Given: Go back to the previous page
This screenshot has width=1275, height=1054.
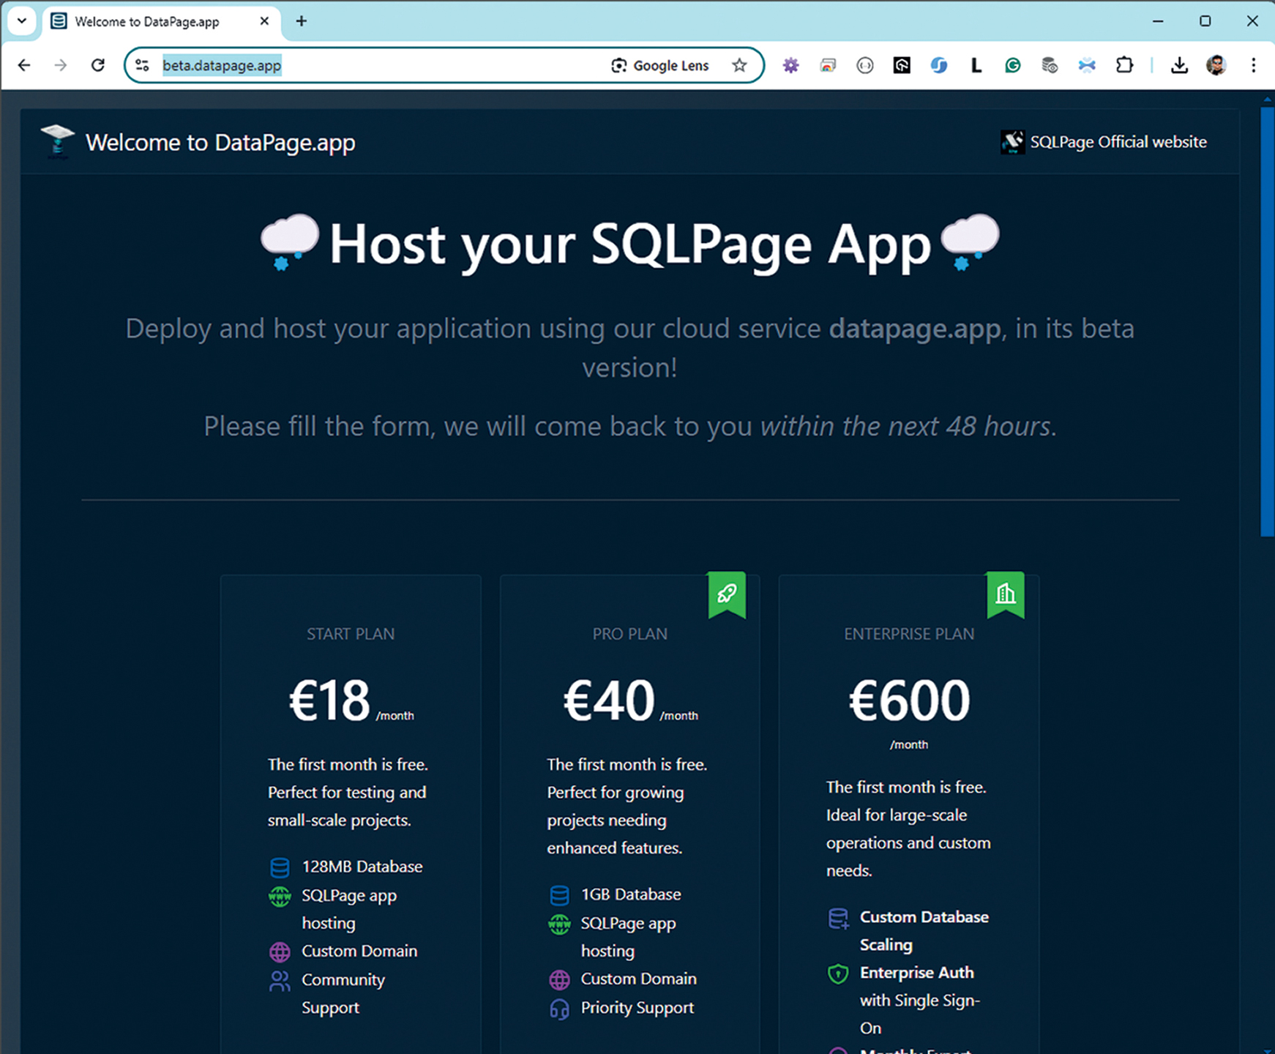Looking at the screenshot, I should coord(24,66).
